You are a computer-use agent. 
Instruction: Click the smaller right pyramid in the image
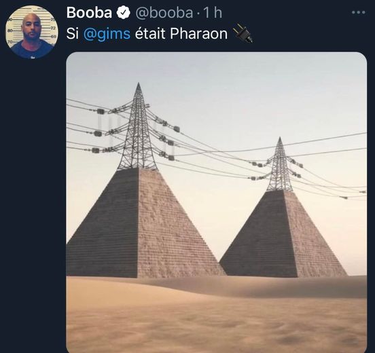(x=283, y=234)
